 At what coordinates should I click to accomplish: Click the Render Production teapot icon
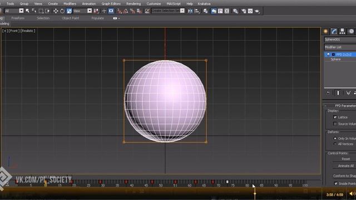(257, 11)
